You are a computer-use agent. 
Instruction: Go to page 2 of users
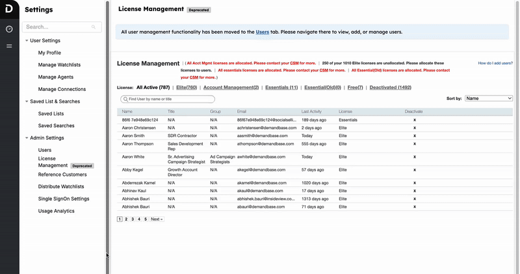(x=126, y=219)
